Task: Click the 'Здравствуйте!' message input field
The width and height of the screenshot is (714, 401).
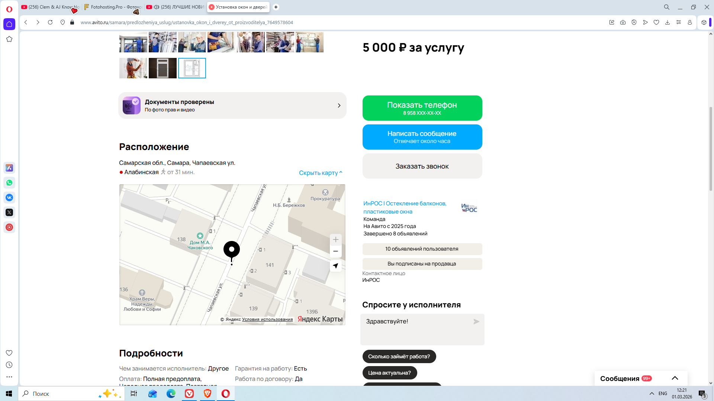Action: [416, 329]
